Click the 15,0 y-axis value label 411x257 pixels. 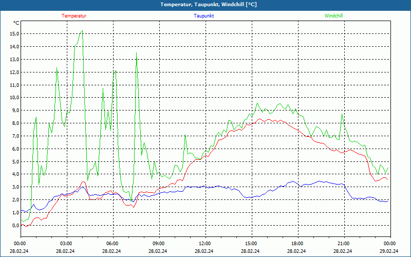[14, 34]
